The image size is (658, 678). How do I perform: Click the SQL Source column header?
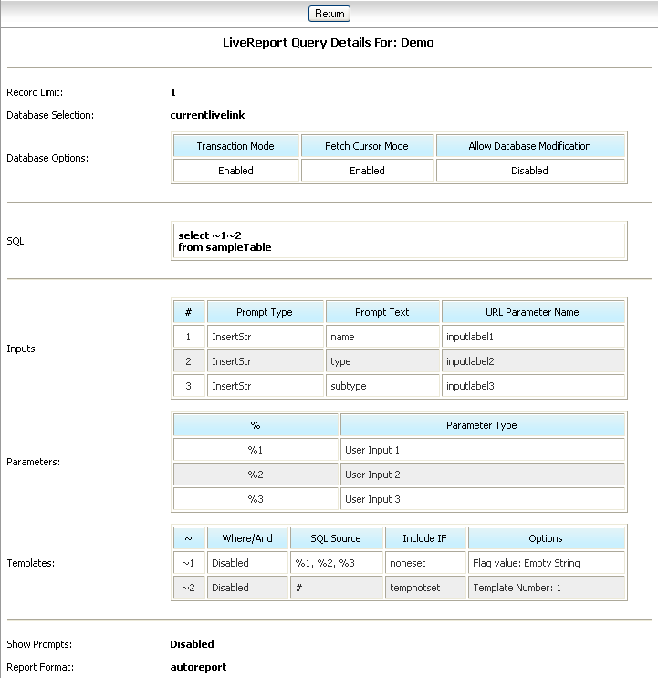(335, 538)
